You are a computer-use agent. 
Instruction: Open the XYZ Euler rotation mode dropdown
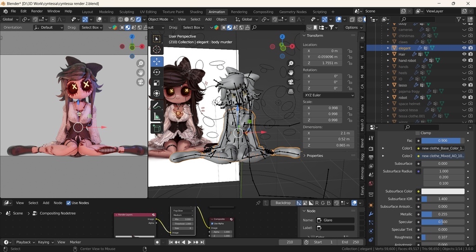coord(329,95)
